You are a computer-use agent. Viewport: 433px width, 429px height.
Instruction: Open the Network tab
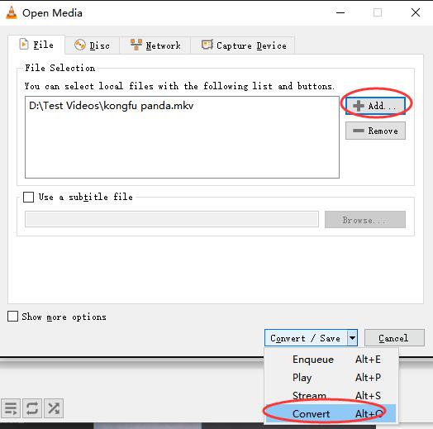click(155, 45)
